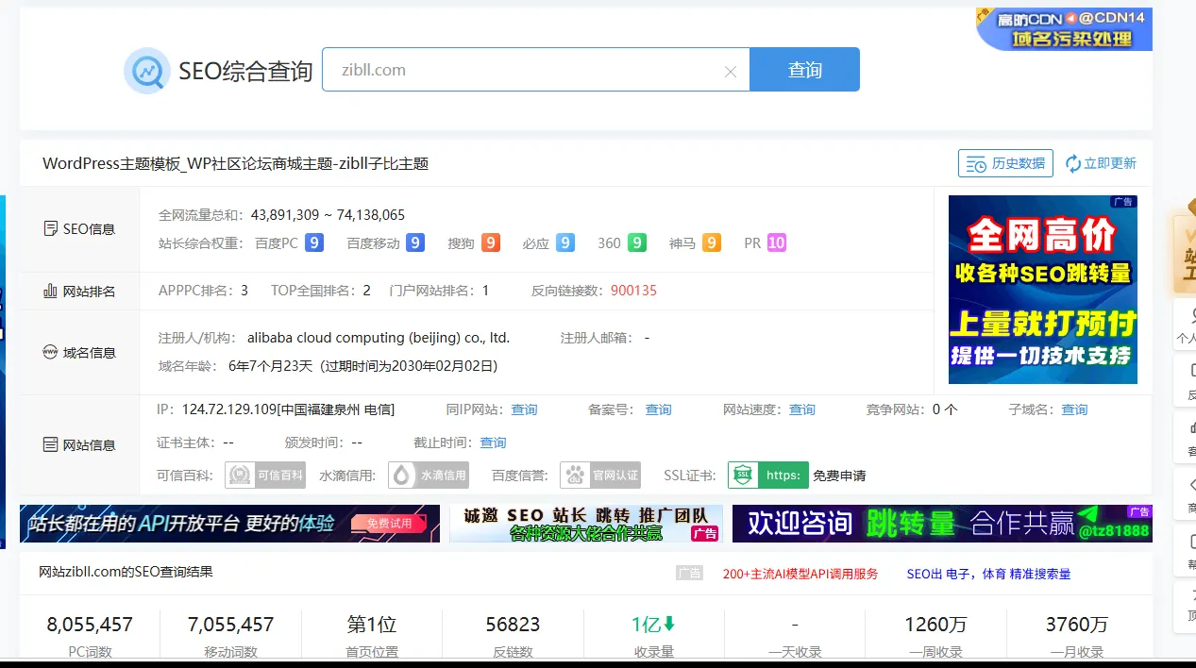Image resolution: width=1196 pixels, height=668 pixels.
Task: Click 免费试用 button in API banner
Action: pyautogui.click(x=390, y=524)
